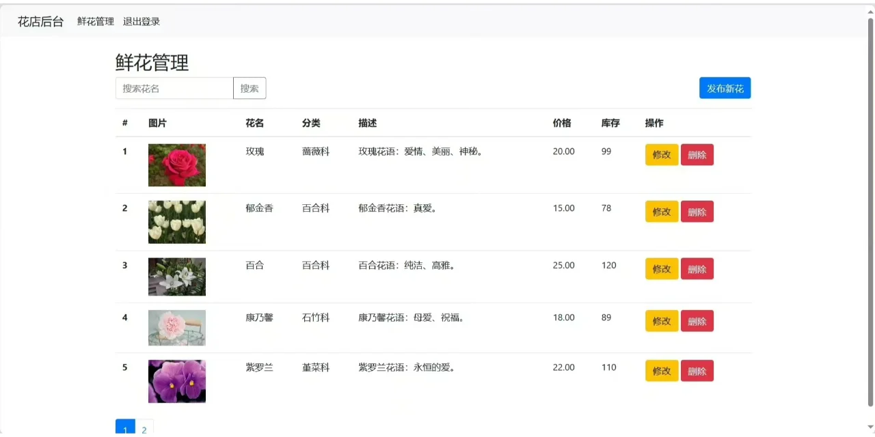Go to page 2 in pagination
This screenshot has width=875, height=437.
pyautogui.click(x=144, y=429)
